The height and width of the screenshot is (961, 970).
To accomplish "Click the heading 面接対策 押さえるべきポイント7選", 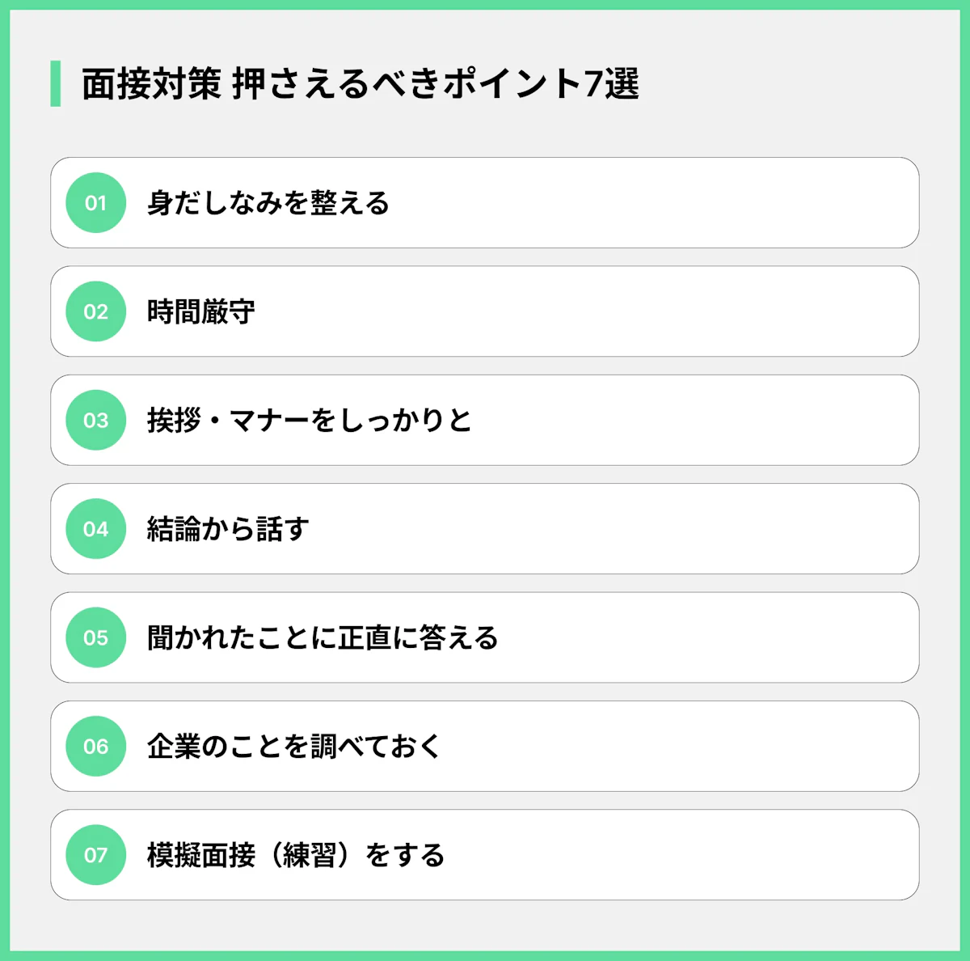I will click(360, 84).
